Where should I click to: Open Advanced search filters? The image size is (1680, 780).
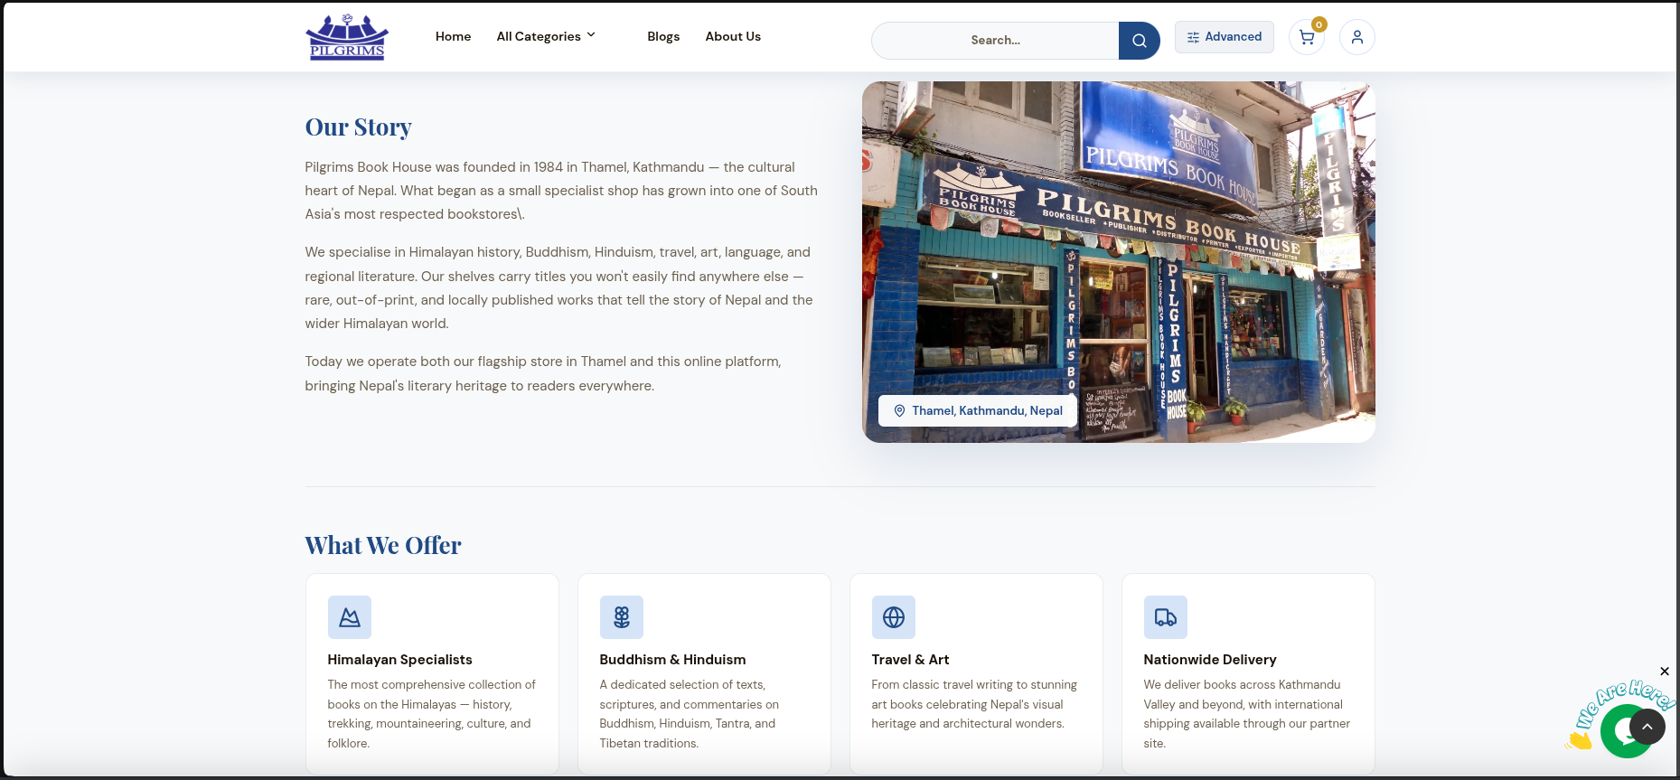coord(1225,37)
